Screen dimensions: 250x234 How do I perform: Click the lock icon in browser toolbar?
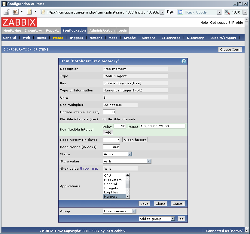[x=7, y=12]
